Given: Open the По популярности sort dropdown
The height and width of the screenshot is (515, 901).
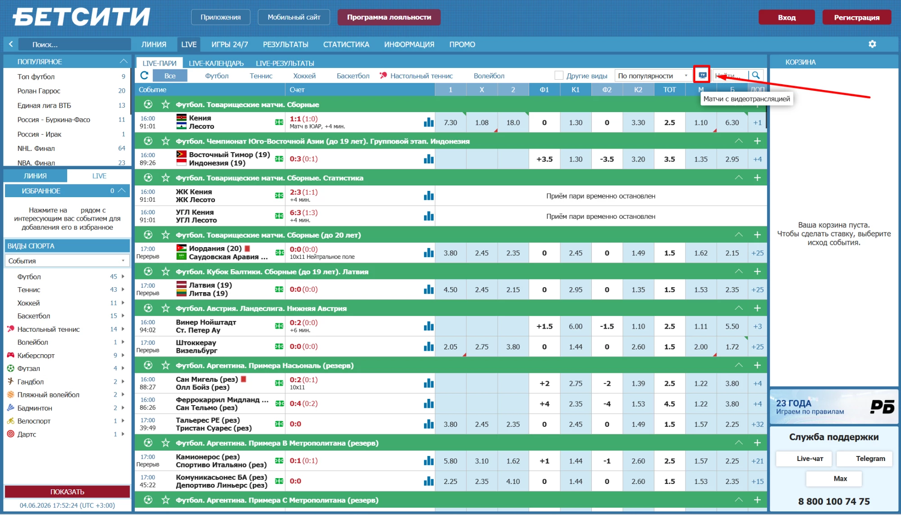Looking at the screenshot, I should point(653,76).
